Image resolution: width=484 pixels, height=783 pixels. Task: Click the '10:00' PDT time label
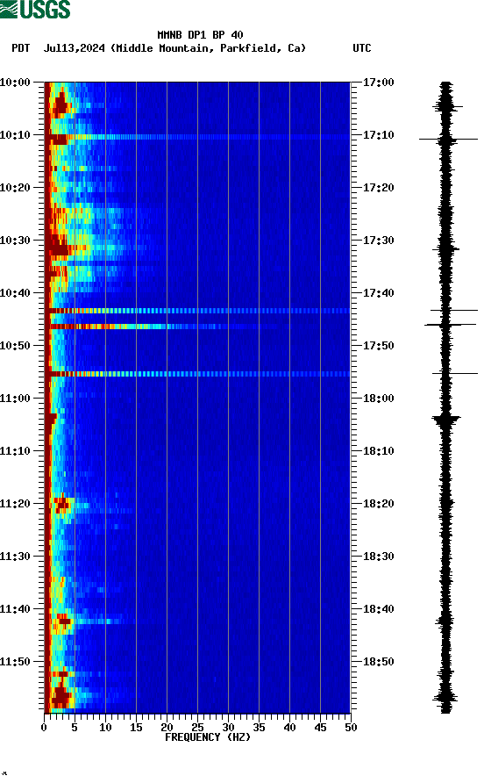pyautogui.click(x=15, y=83)
